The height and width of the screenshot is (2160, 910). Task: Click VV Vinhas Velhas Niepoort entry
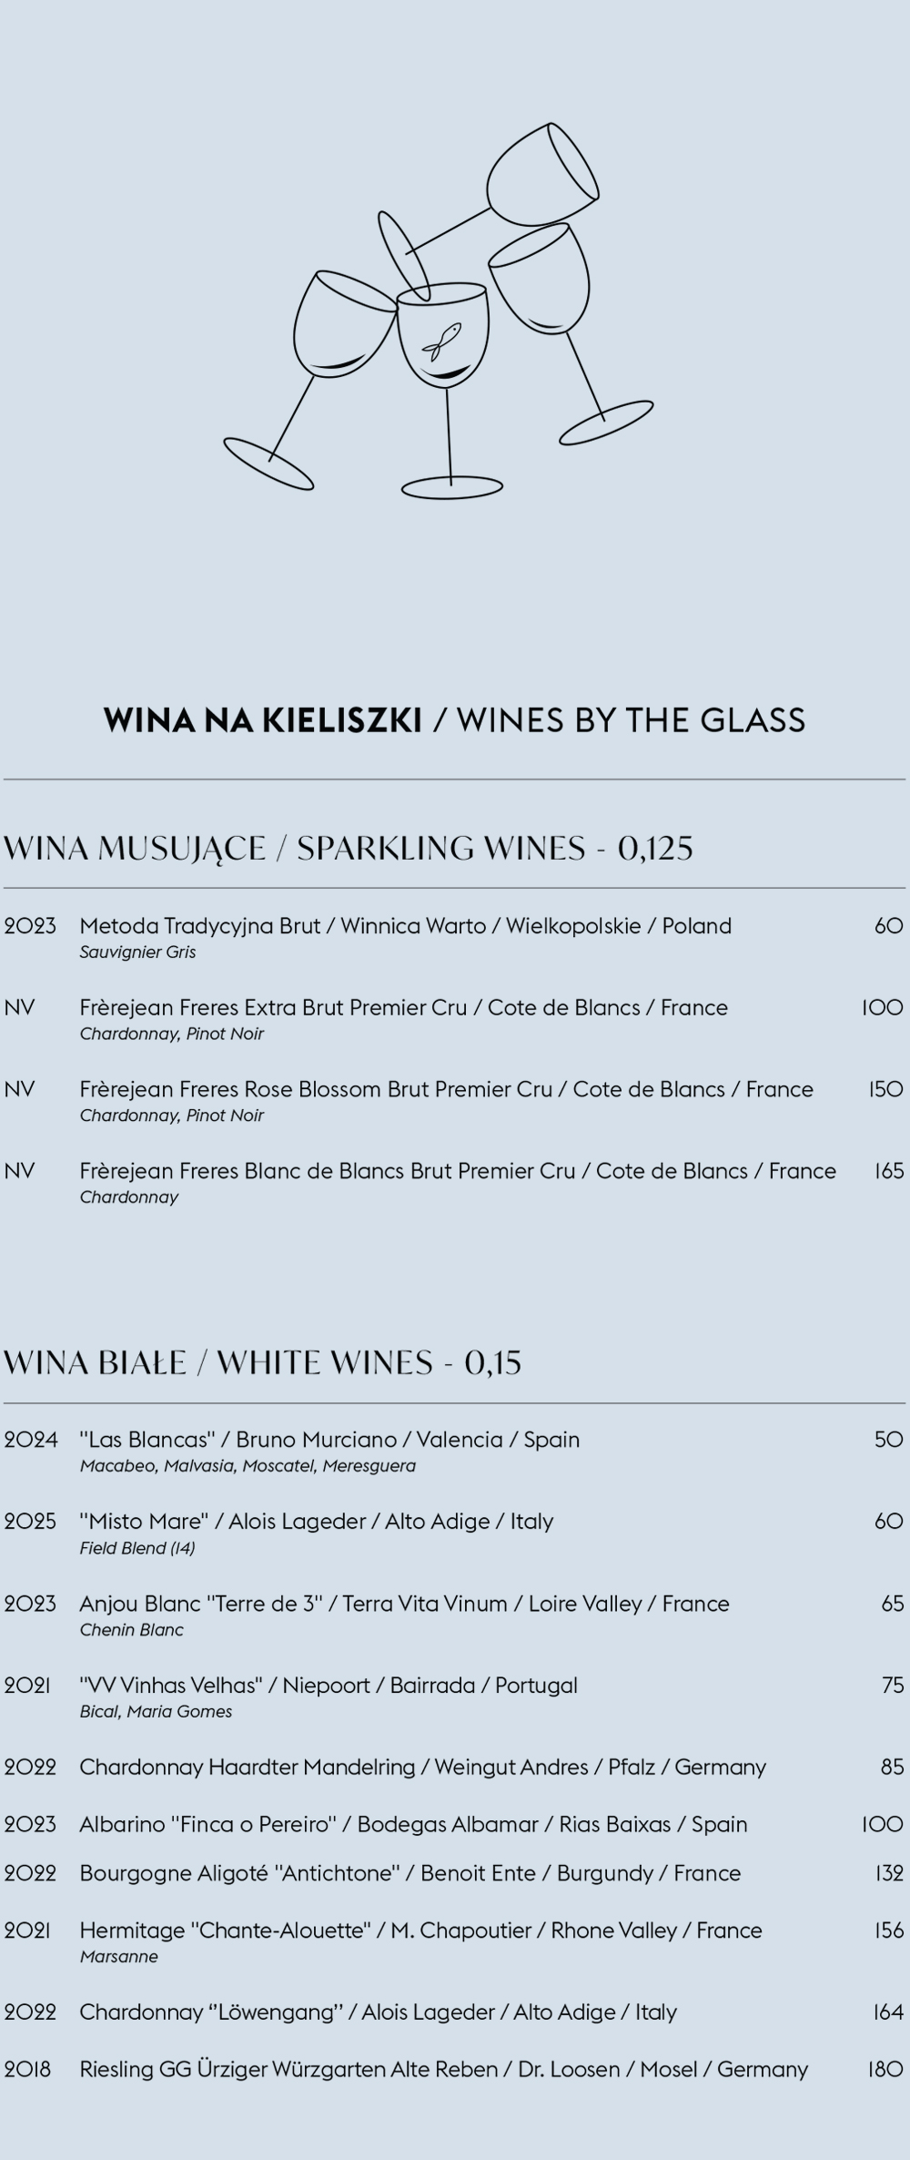(329, 1686)
